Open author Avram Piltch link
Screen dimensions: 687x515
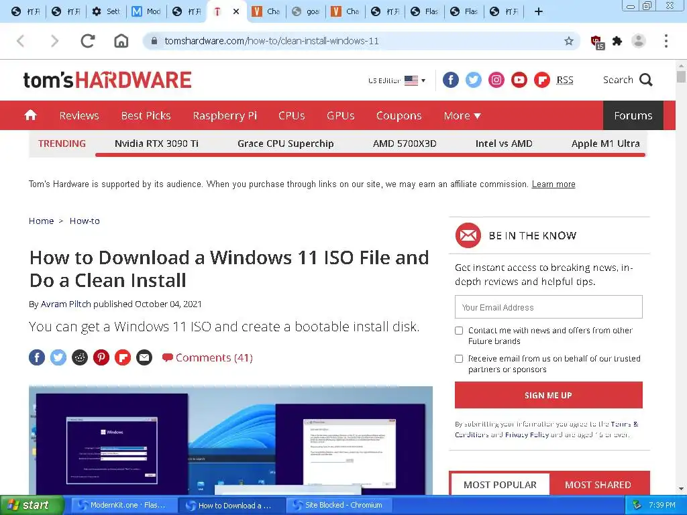click(x=66, y=304)
